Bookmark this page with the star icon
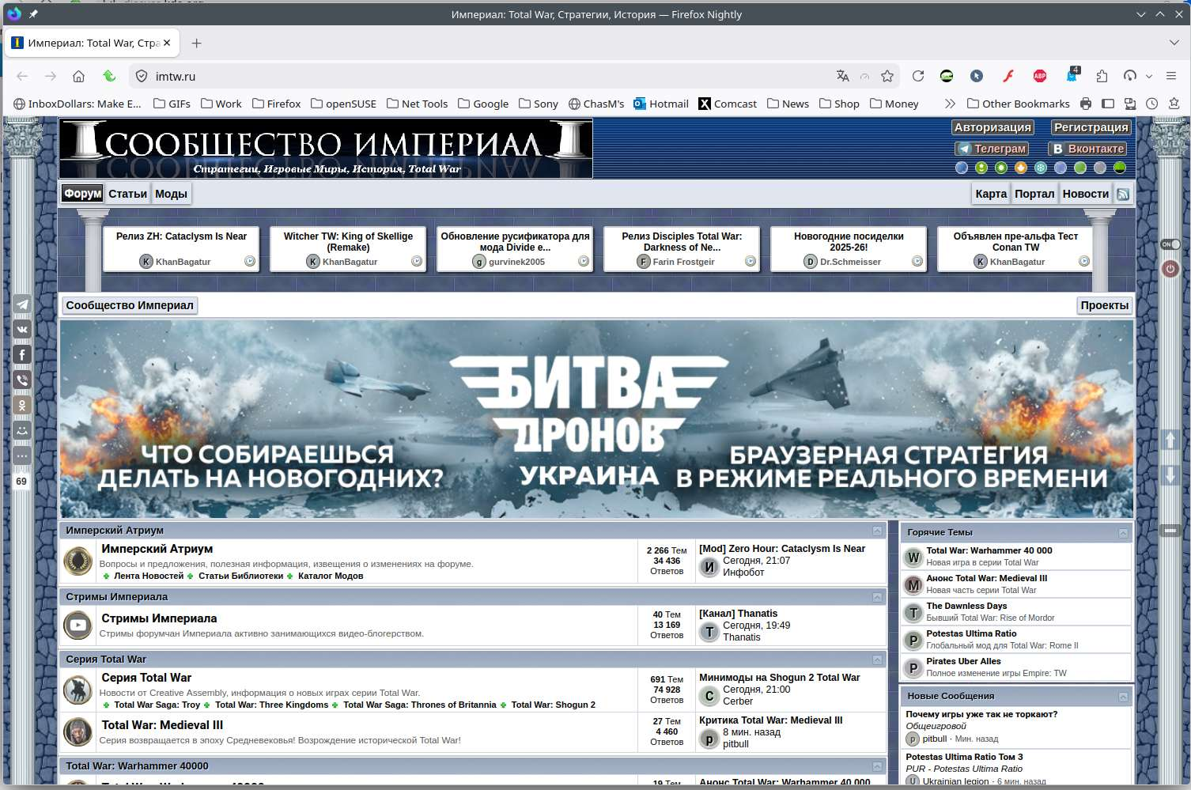This screenshot has height=790, width=1191. point(887,76)
